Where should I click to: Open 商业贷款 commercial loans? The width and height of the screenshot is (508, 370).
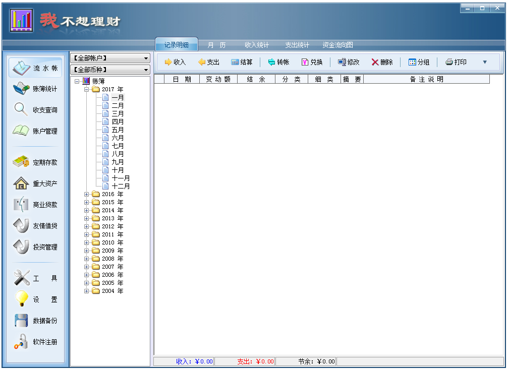tap(35, 205)
